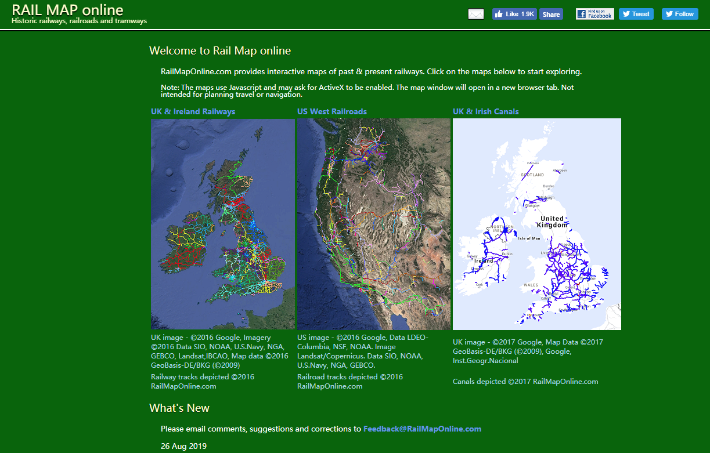Follow the site on Twitter
The width and height of the screenshot is (710, 453).
[x=680, y=14]
